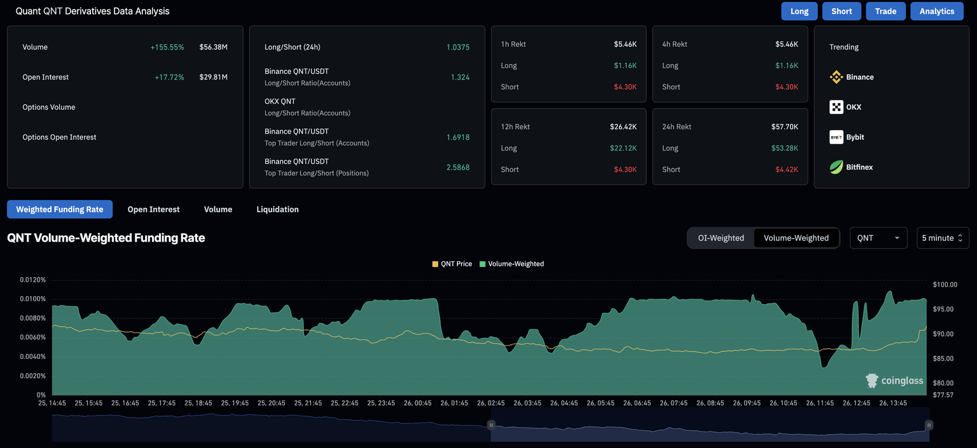The width and height of the screenshot is (977, 448).
Task: Open the 5 minute interval selector
Action: [942, 238]
